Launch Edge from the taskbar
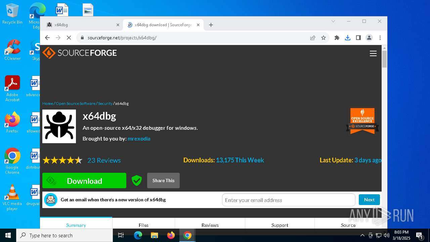430x242 pixels. click(x=138, y=235)
